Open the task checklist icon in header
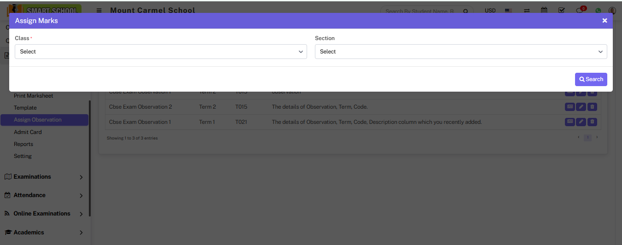Viewport: 622px width, 245px height. 562,10
